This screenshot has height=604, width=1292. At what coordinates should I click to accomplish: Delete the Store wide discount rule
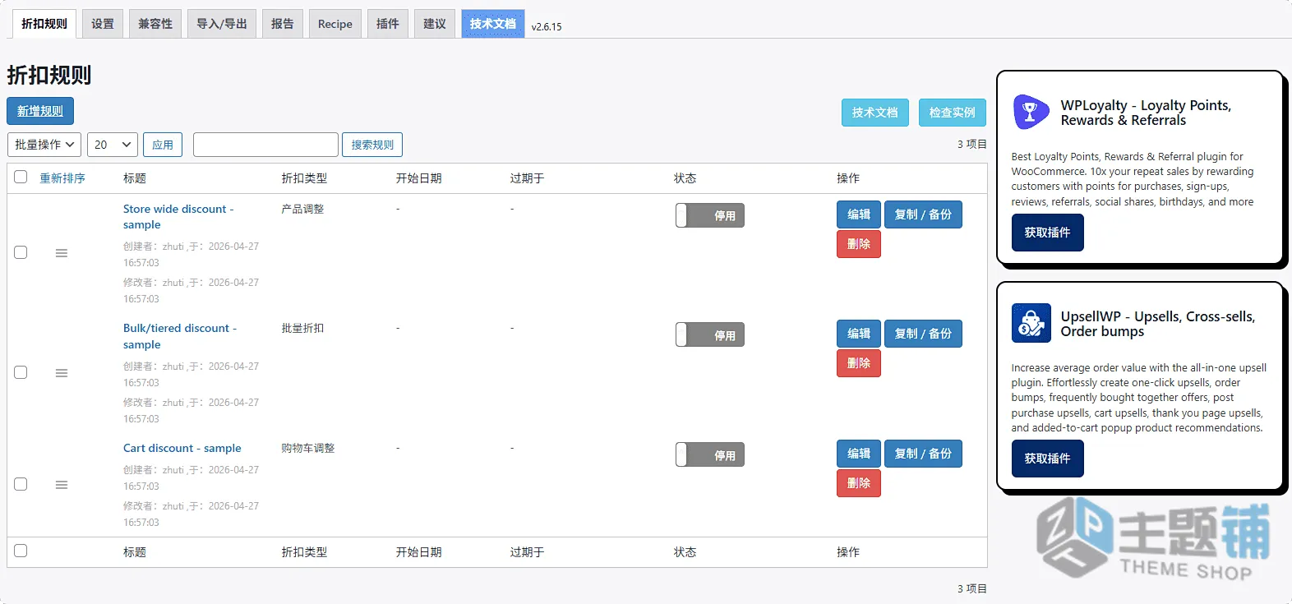pyautogui.click(x=859, y=244)
